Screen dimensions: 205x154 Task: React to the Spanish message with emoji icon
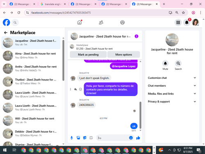point(81,89)
